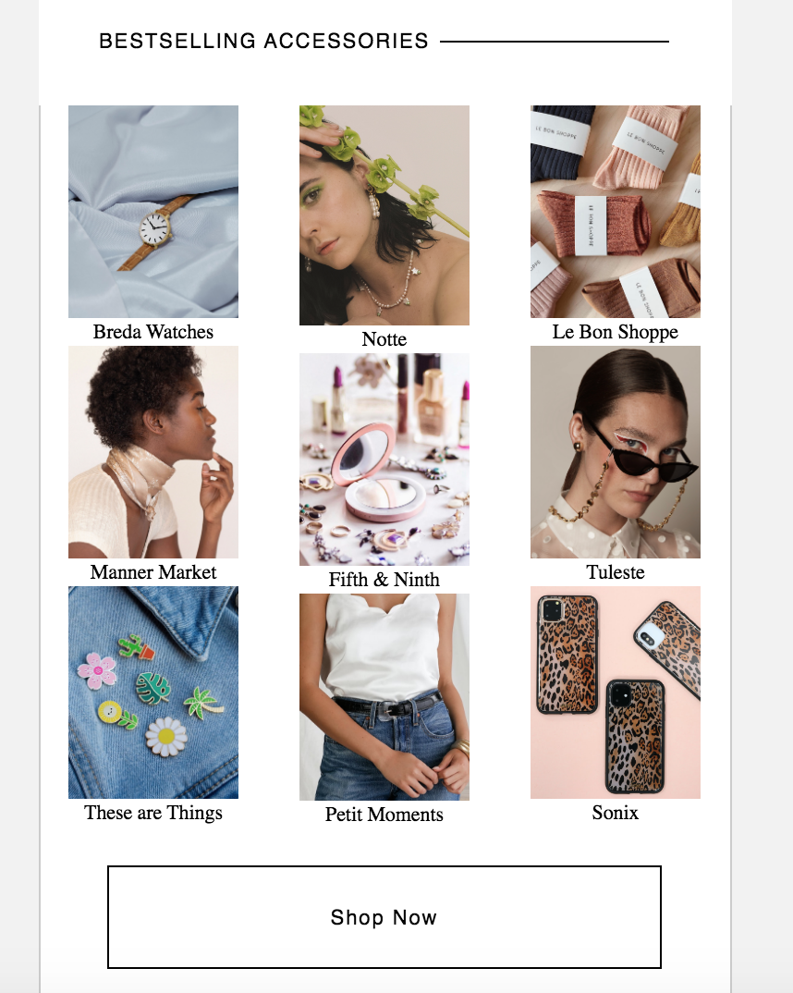Select the These are Things pins image
This screenshot has height=993, width=793.
[x=153, y=693]
